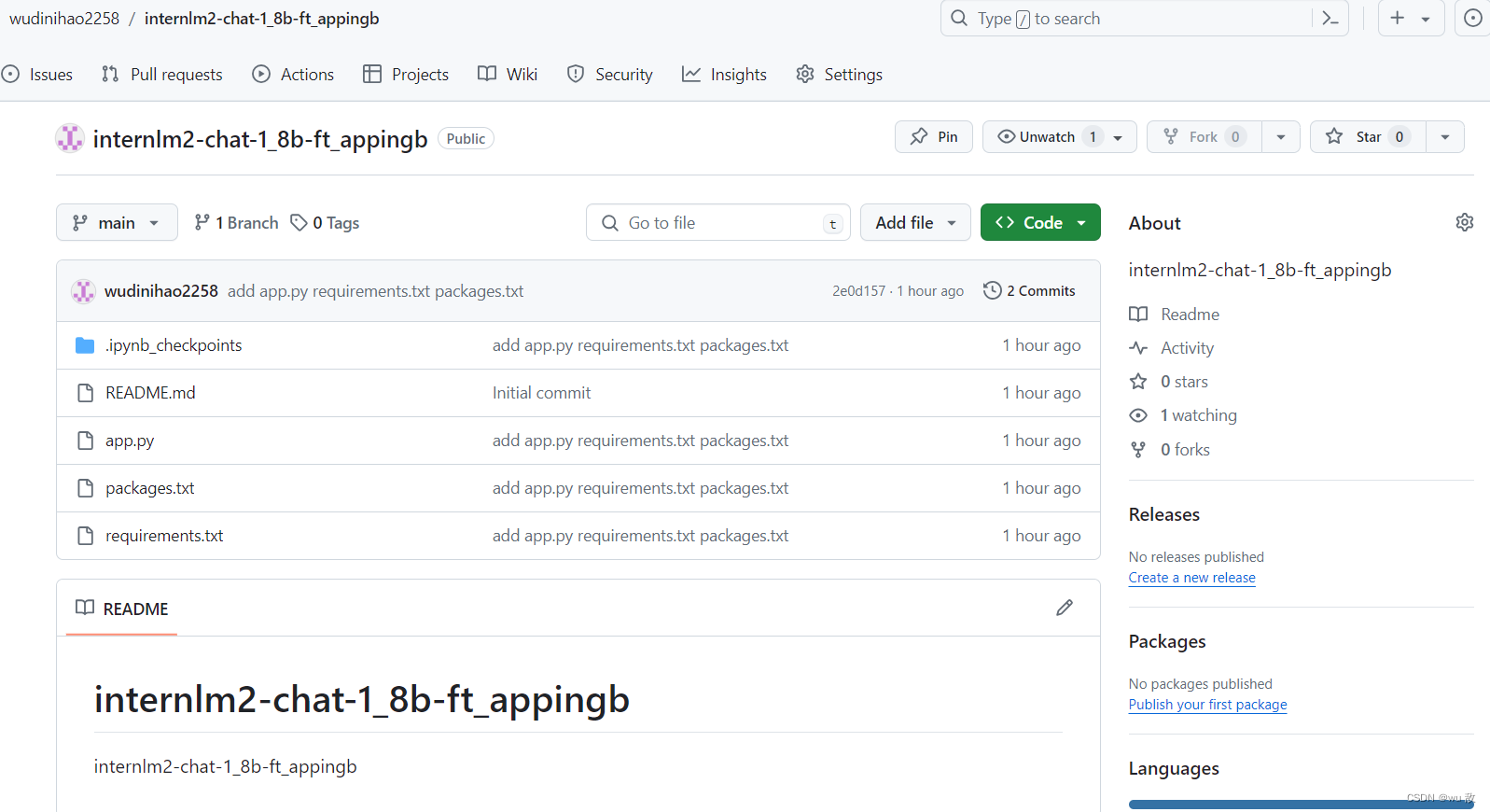This screenshot has width=1490, height=812.
Task: Click the file icon next to requirements.txt
Action: (85, 536)
